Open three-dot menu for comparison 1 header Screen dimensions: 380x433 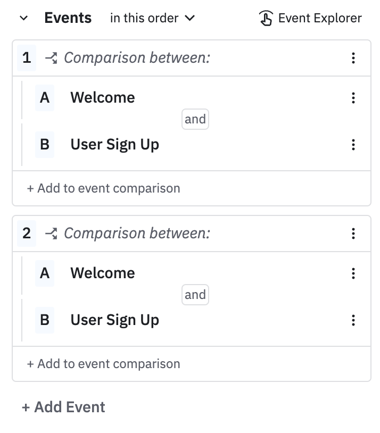point(353,58)
